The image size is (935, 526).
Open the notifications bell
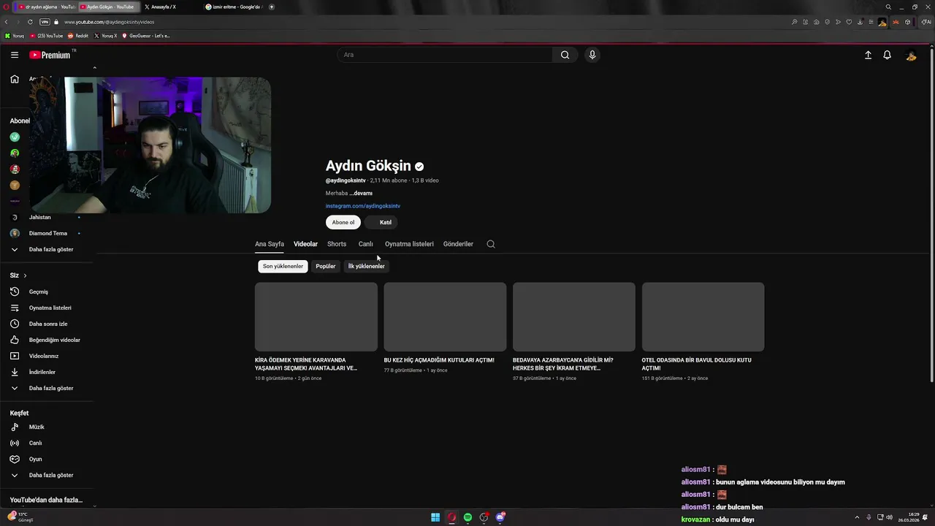887,55
